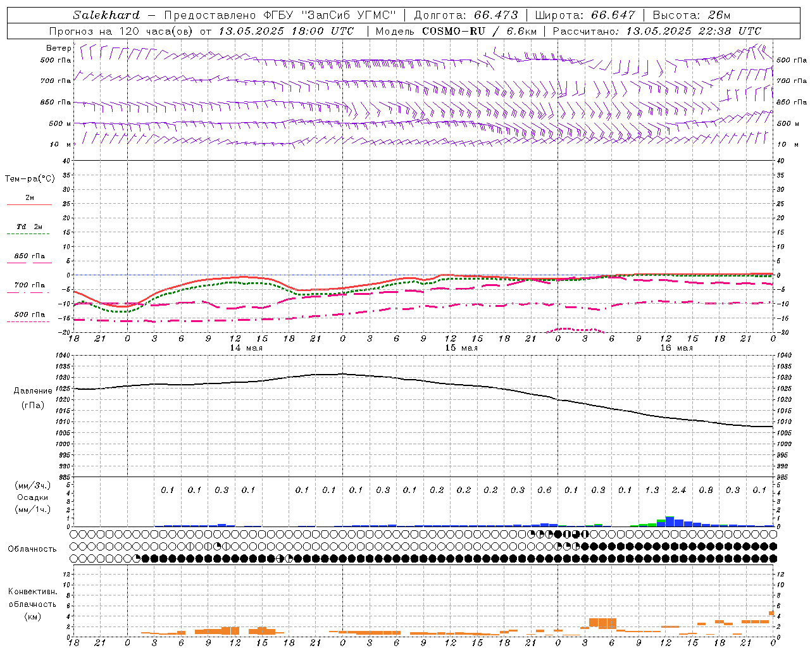This screenshot has height=648, width=810.
Task: Click the 16 мая date marker
Action: pyautogui.click(x=676, y=348)
